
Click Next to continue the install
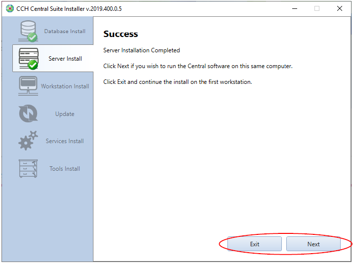click(313, 244)
